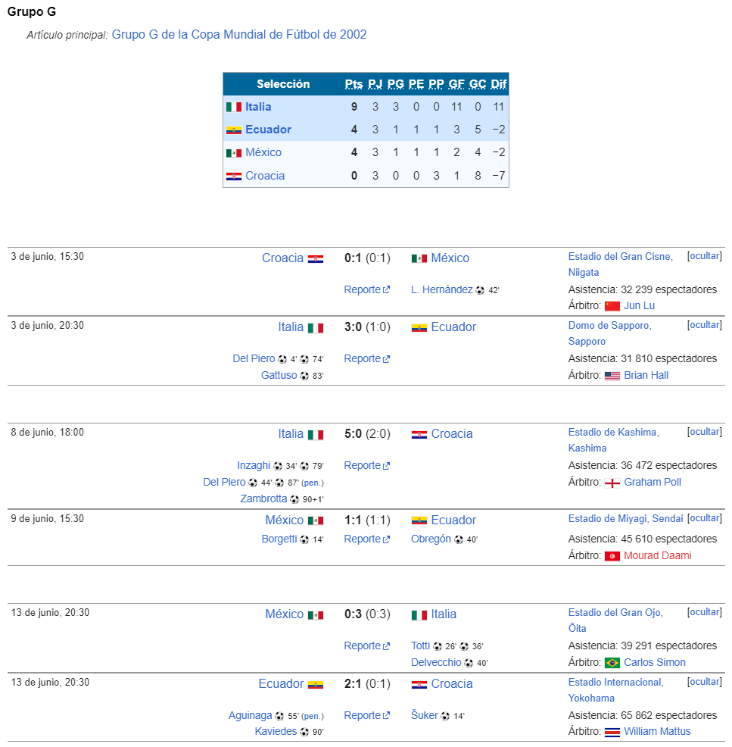This screenshot has width=732, height=747.
Task: Open main article Grupo G de la Copa Mundial
Action: [239, 35]
